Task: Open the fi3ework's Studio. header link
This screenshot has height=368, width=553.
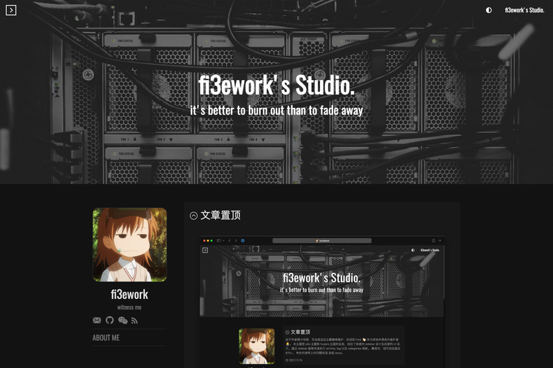Action: tap(524, 10)
